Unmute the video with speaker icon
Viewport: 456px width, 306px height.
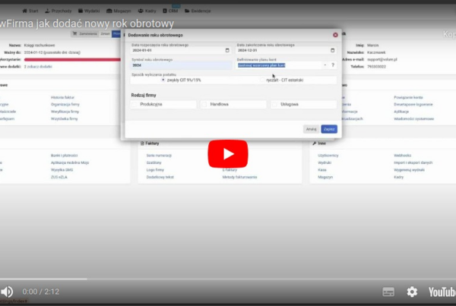click(x=7, y=292)
